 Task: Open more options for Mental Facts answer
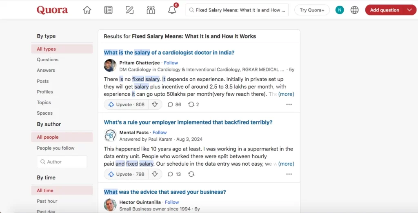point(289,174)
